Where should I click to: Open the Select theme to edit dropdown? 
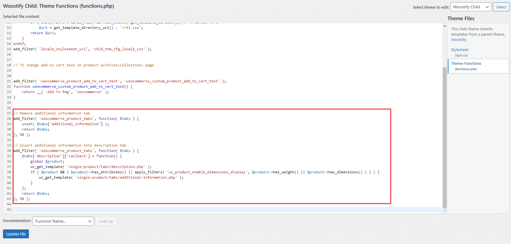pos(471,7)
